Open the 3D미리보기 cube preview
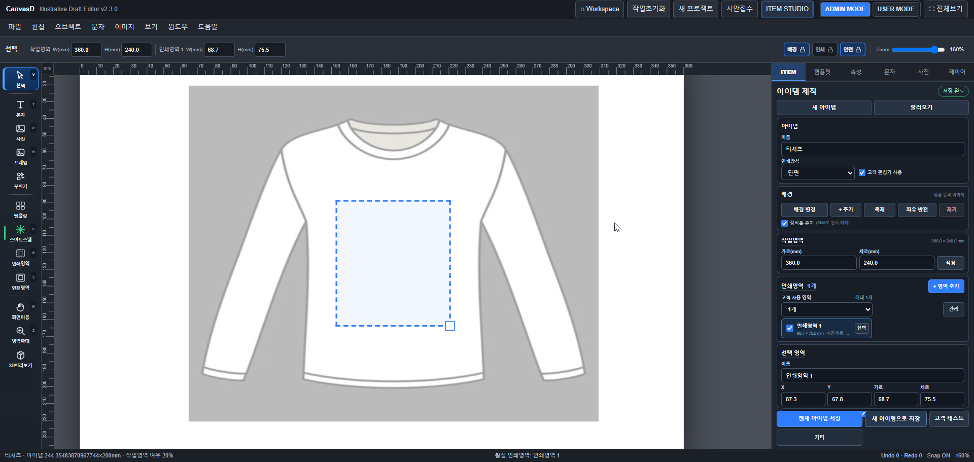 coord(20,359)
